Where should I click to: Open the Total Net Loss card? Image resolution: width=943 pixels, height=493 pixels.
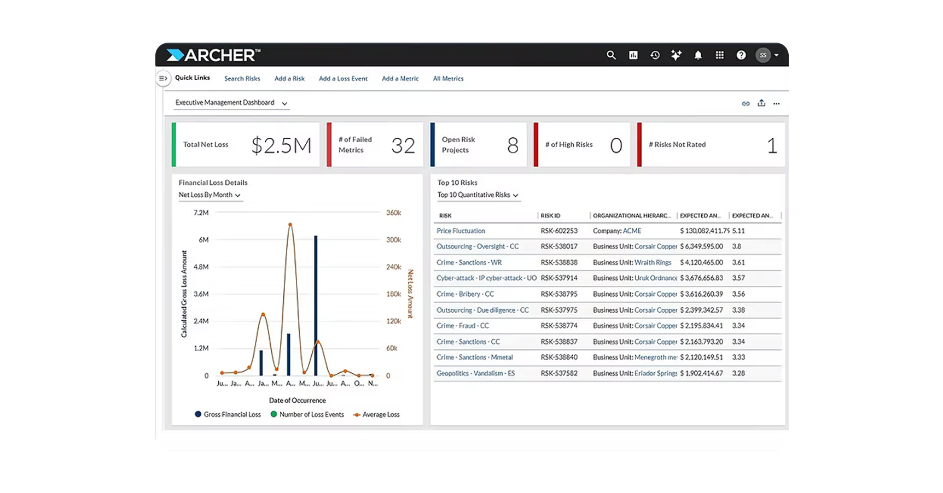tap(246, 145)
